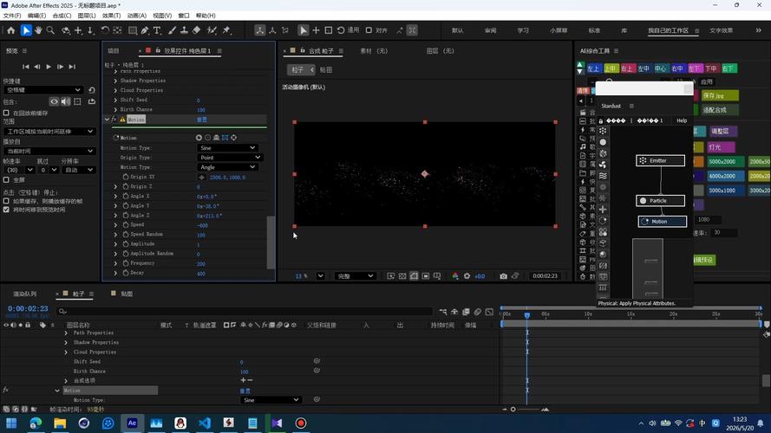Check 如果缓存，则播放缓存的帧 option
The image size is (771, 433).
click(6, 201)
